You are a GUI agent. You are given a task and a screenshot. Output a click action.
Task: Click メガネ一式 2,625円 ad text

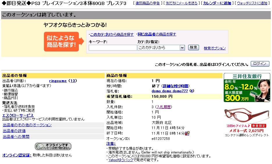click(246, 131)
